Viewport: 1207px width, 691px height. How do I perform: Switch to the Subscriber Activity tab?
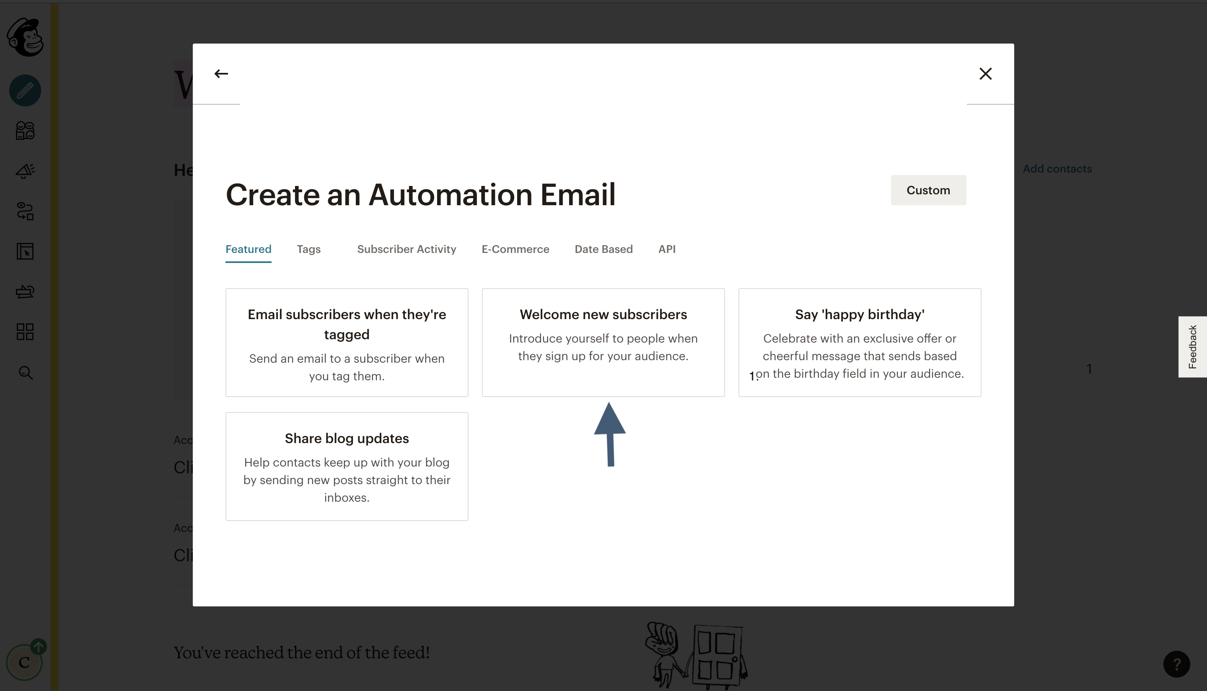tap(407, 250)
